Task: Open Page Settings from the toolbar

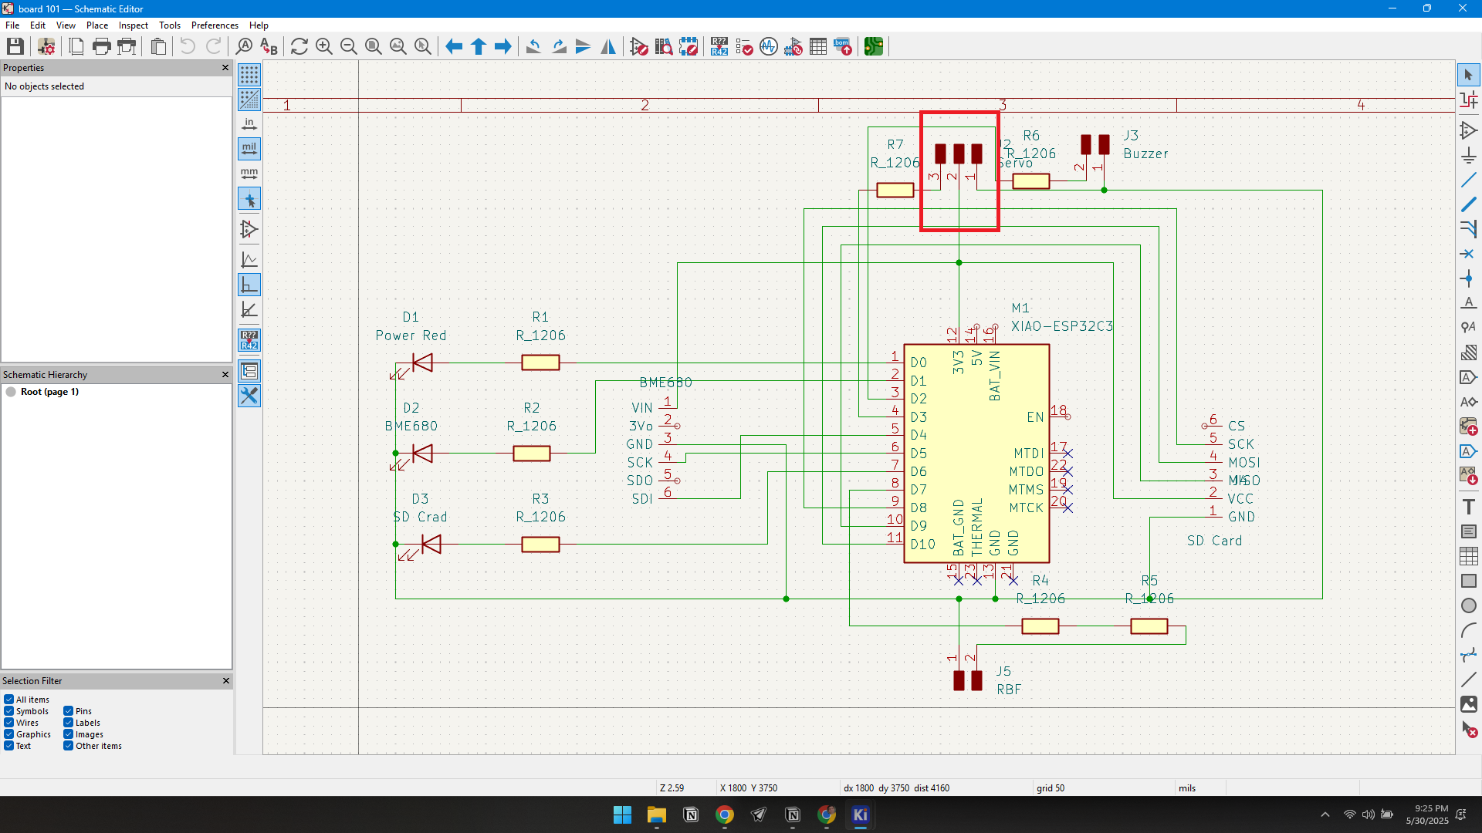Action: tap(76, 47)
